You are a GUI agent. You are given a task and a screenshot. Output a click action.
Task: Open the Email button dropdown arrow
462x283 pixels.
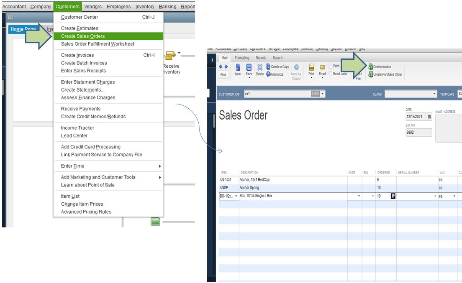pos(323,78)
